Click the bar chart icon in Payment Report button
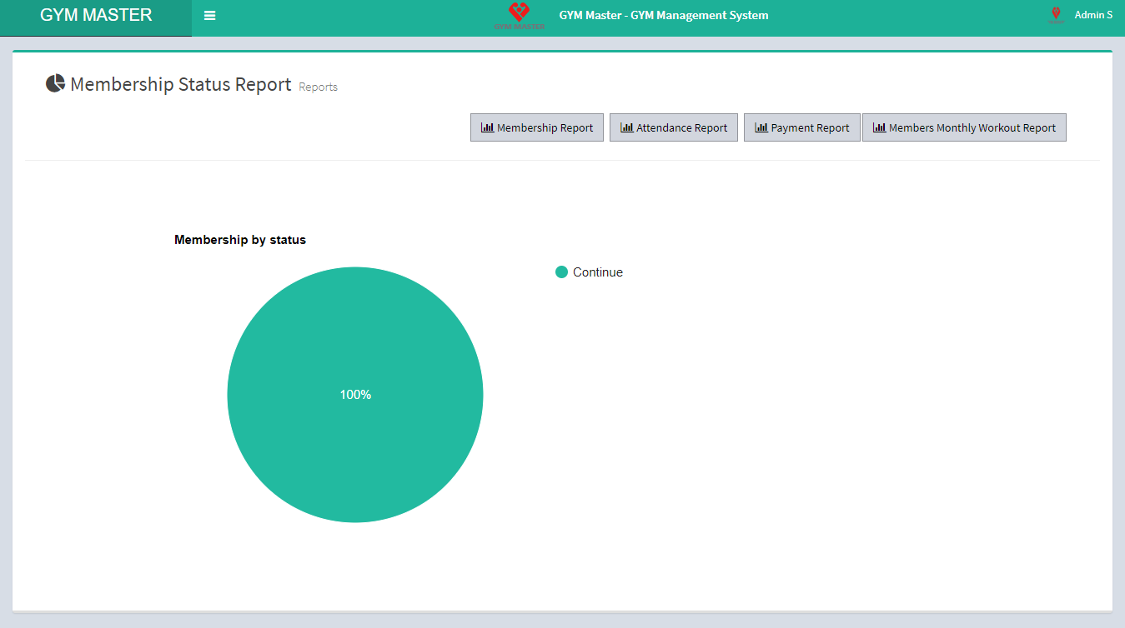The width and height of the screenshot is (1125, 628). [761, 127]
